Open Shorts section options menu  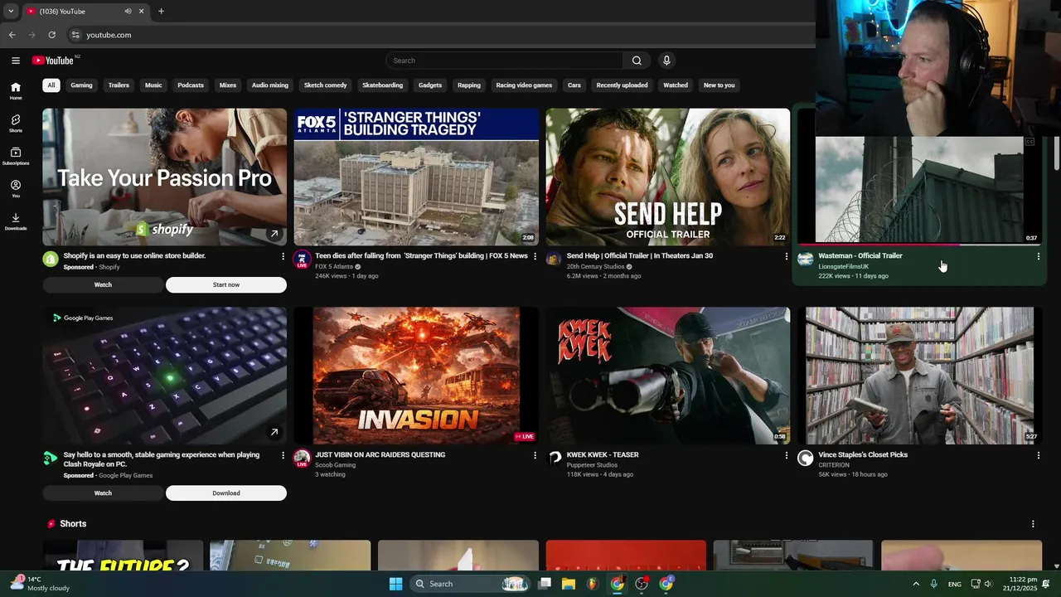point(1033,524)
